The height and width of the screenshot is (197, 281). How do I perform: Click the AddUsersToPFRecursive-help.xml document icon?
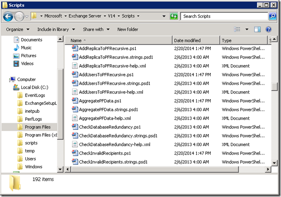click(x=75, y=92)
